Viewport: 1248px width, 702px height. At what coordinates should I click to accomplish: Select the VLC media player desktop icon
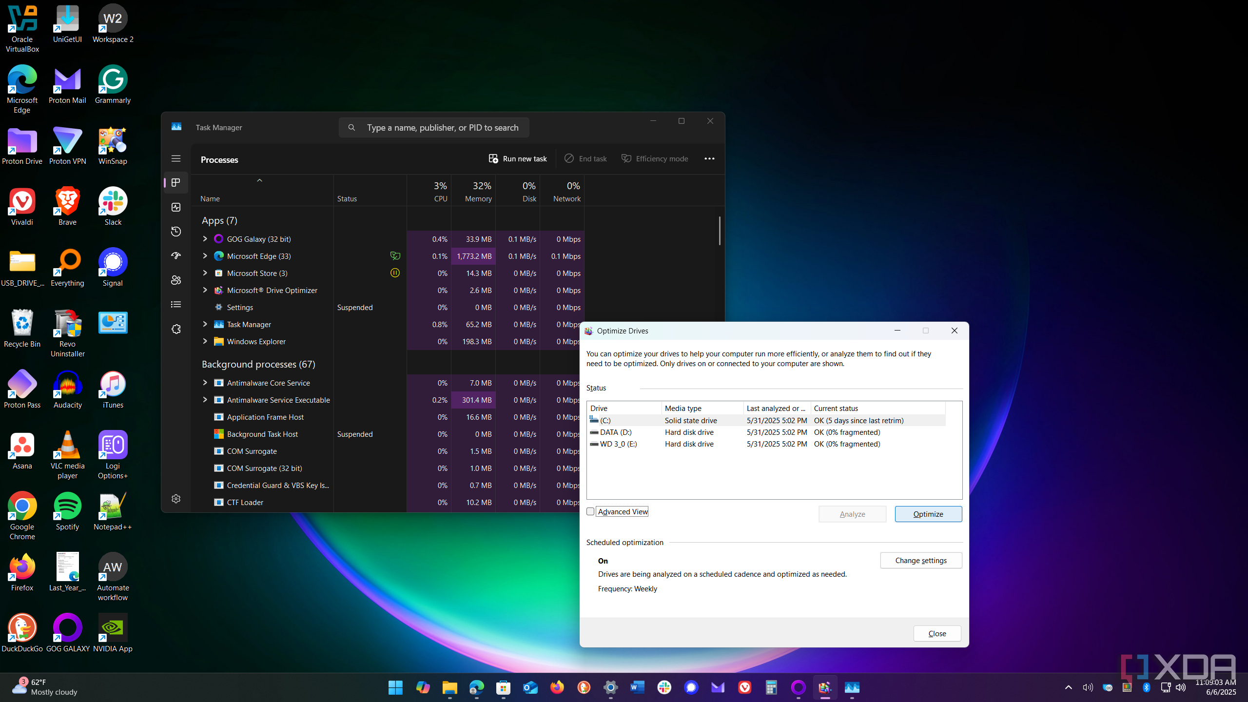[67, 455]
